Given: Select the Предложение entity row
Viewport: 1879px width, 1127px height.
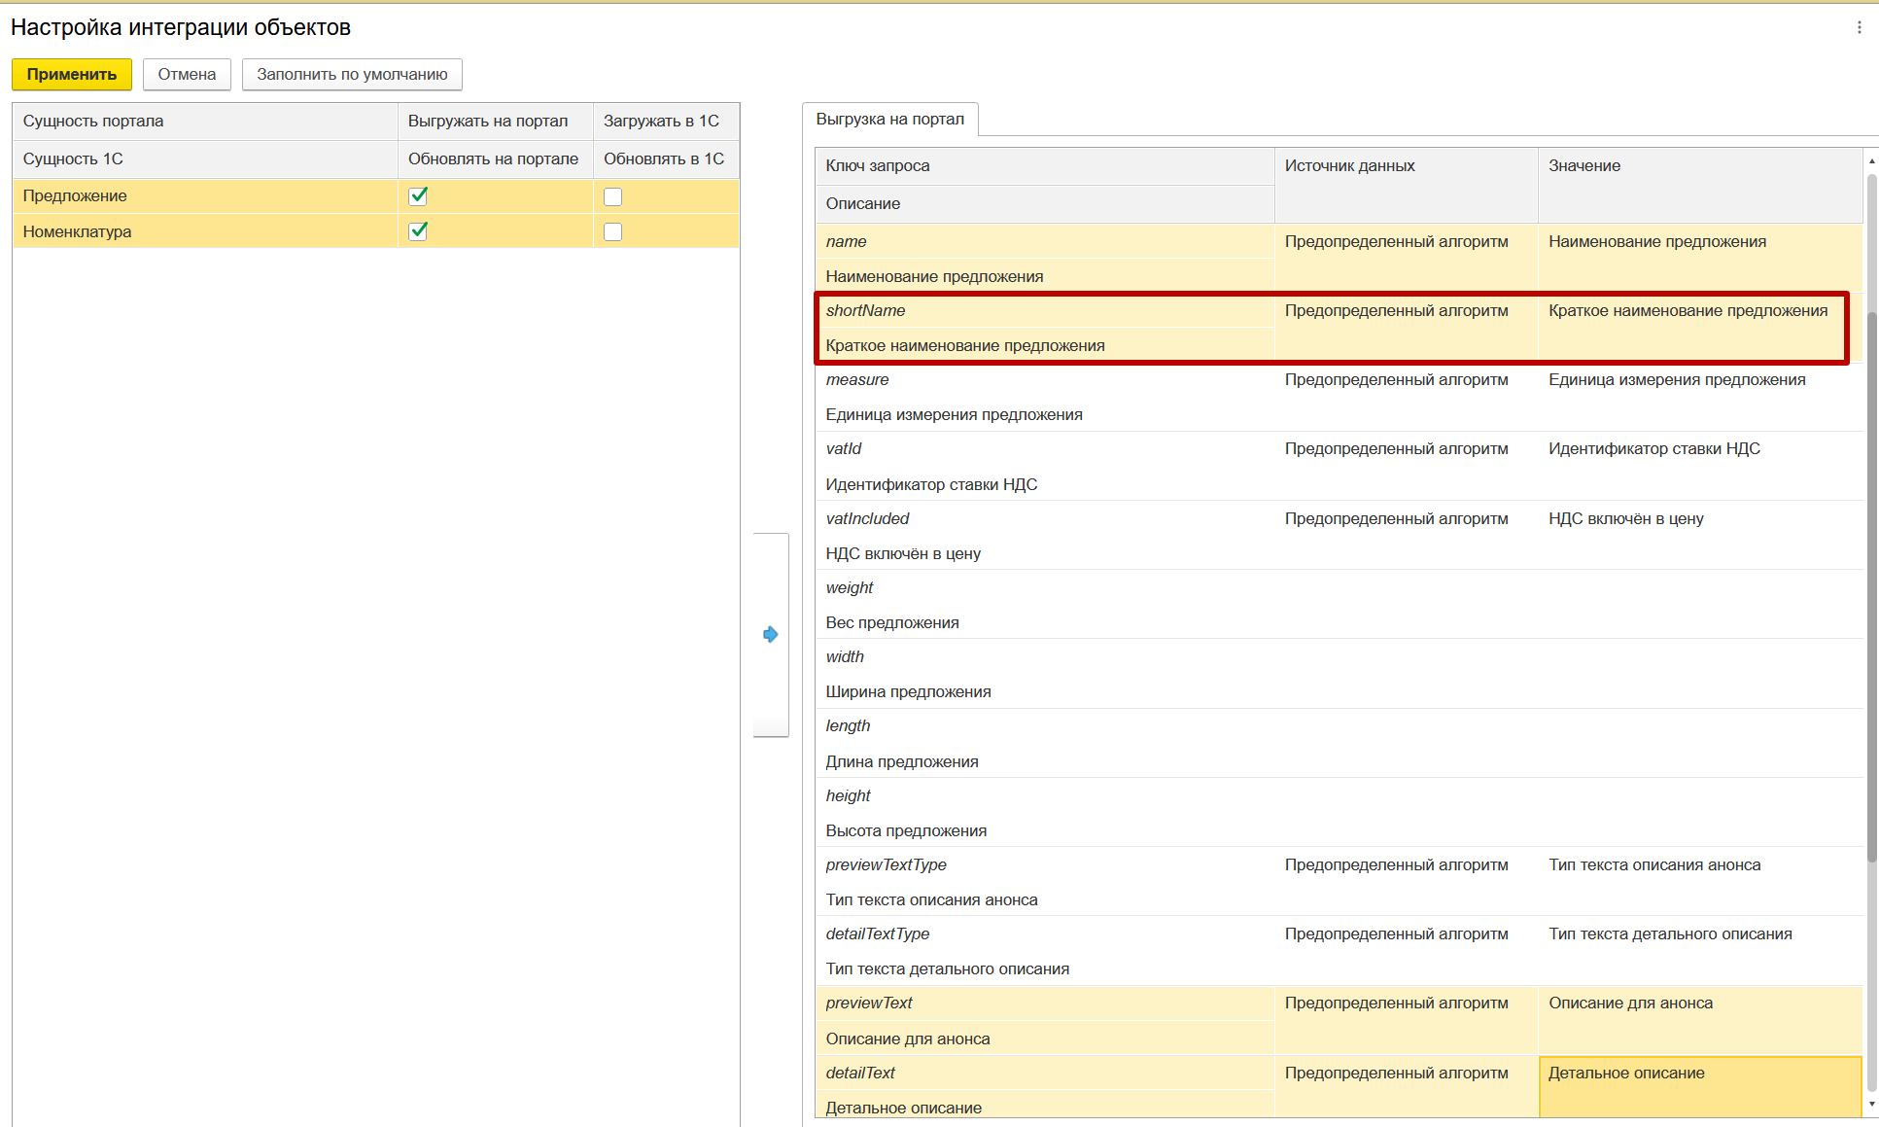Looking at the screenshot, I should 76,196.
